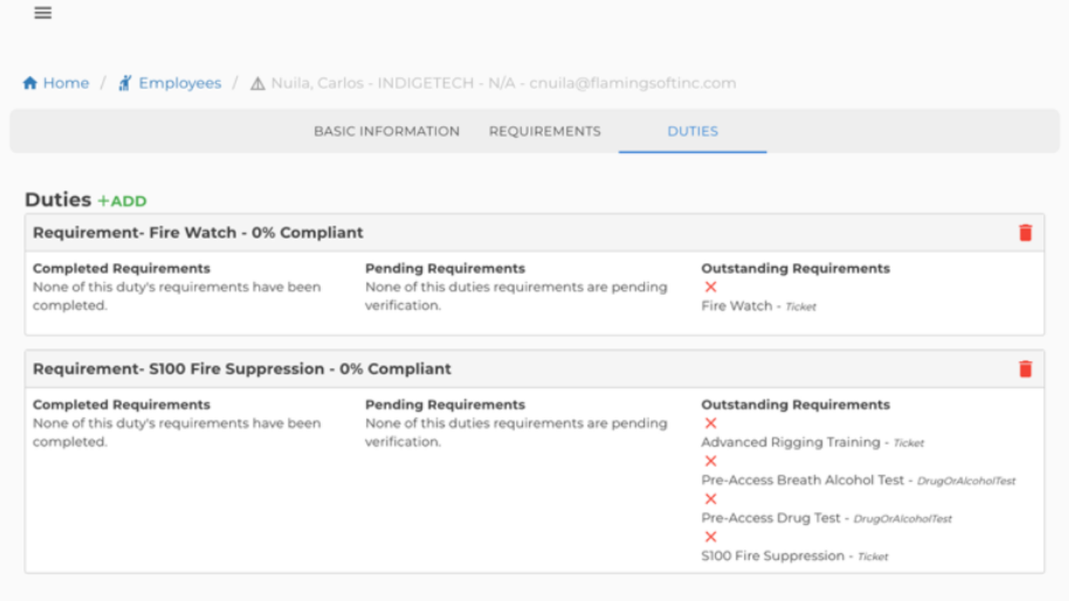Screen dimensions: 1069x601
Task: Delete the Fire Watch duty with trash icon
Action: 1025,232
